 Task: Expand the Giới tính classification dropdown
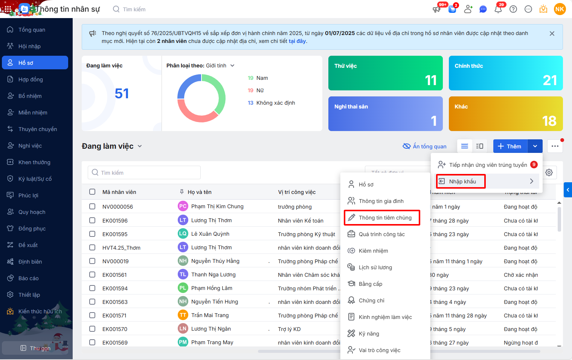click(x=232, y=66)
